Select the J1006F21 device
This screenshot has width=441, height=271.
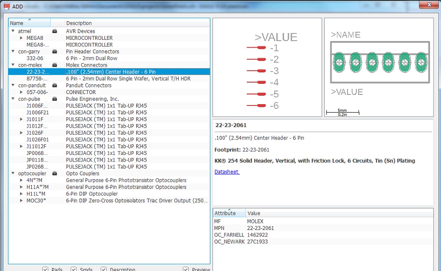point(109,112)
